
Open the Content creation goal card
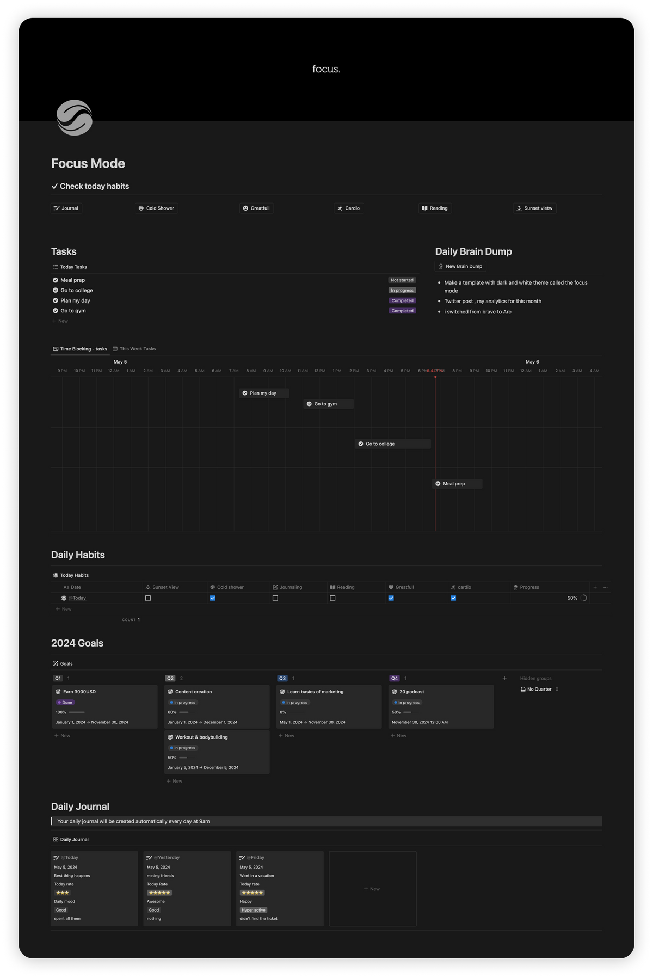(x=217, y=706)
